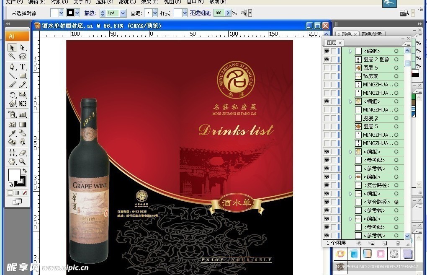Choose the Rotate tool
Image resolution: width=427 pixels, height=275 pixels.
tap(12, 95)
